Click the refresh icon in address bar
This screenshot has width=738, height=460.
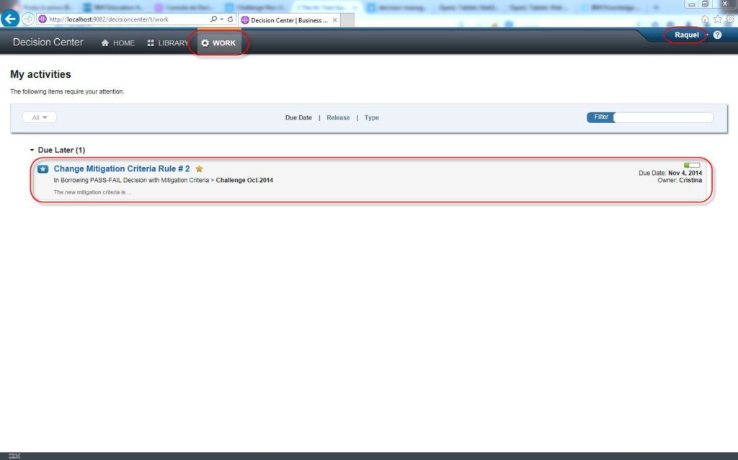tap(230, 19)
